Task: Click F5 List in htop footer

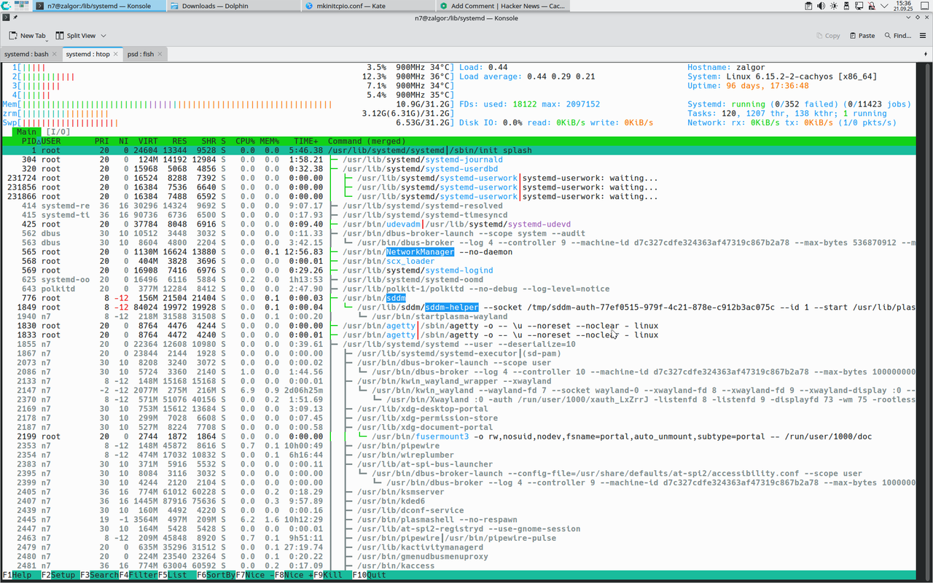Action: pyautogui.click(x=177, y=575)
